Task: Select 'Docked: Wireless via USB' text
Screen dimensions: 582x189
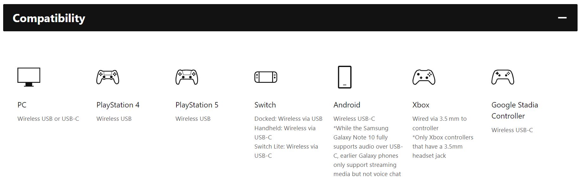Action: pyautogui.click(x=288, y=119)
